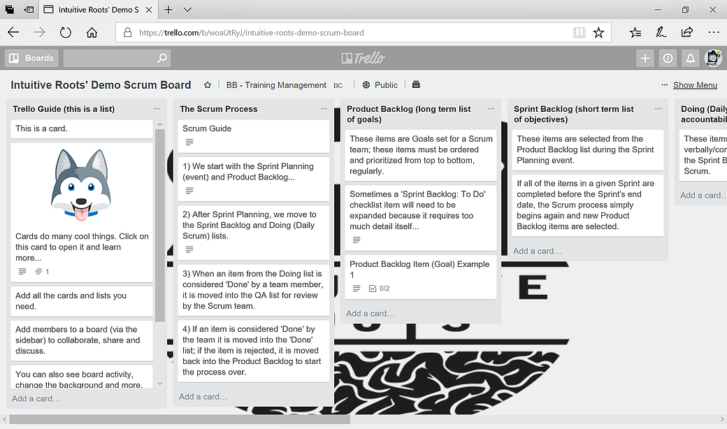Click the Share icon in browser toolbar
The width and height of the screenshot is (727, 429).
pos(687,32)
